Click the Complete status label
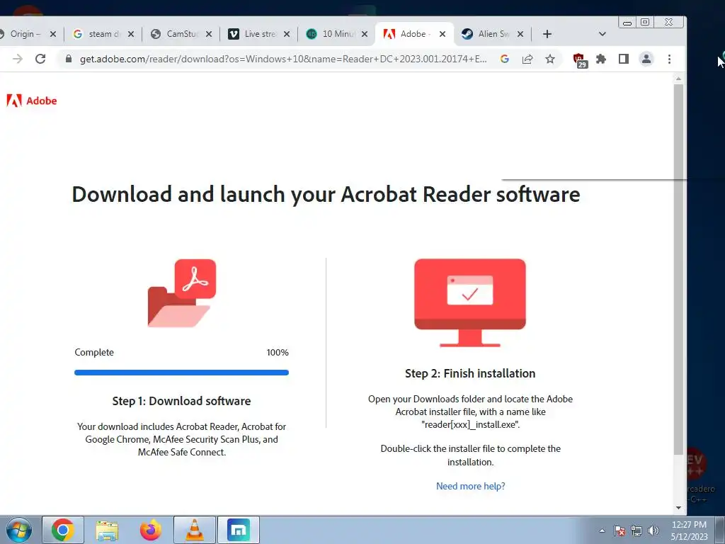 (x=94, y=352)
